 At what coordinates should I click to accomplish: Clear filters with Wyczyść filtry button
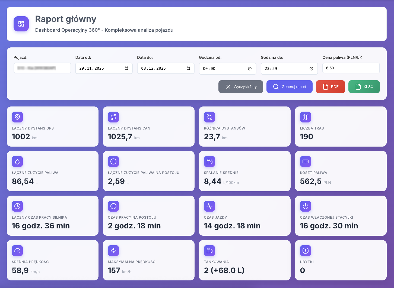pyautogui.click(x=241, y=87)
